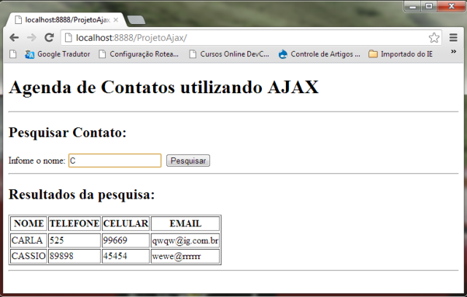Click the Resultados da pesquisa heading
This screenshot has width=467, height=297.
coord(82,194)
